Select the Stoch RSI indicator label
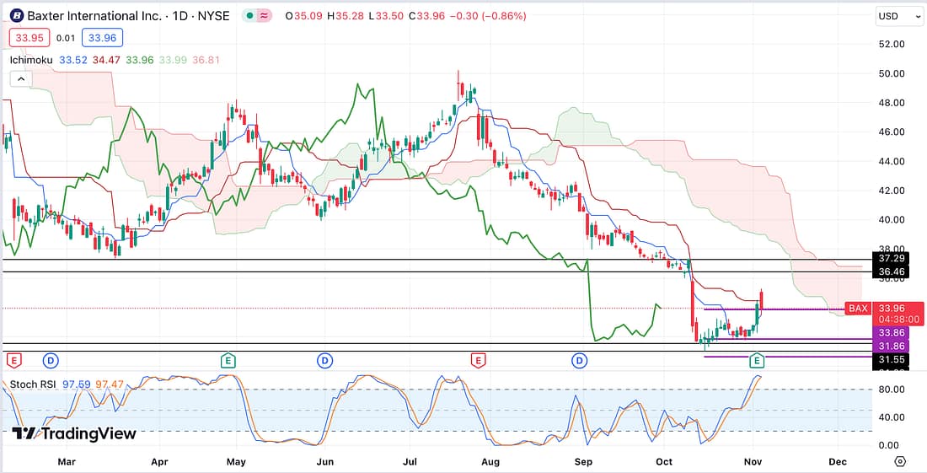The height and width of the screenshot is (473, 927). tap(32, 384)
